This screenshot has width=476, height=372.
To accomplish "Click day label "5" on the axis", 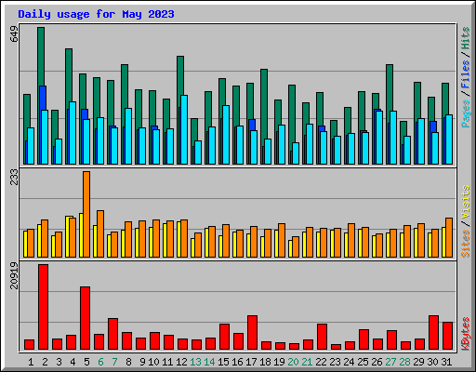I will pos(86,362).
